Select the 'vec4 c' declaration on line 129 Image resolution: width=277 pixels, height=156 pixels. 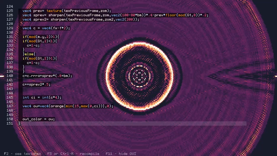coord(46,28)
